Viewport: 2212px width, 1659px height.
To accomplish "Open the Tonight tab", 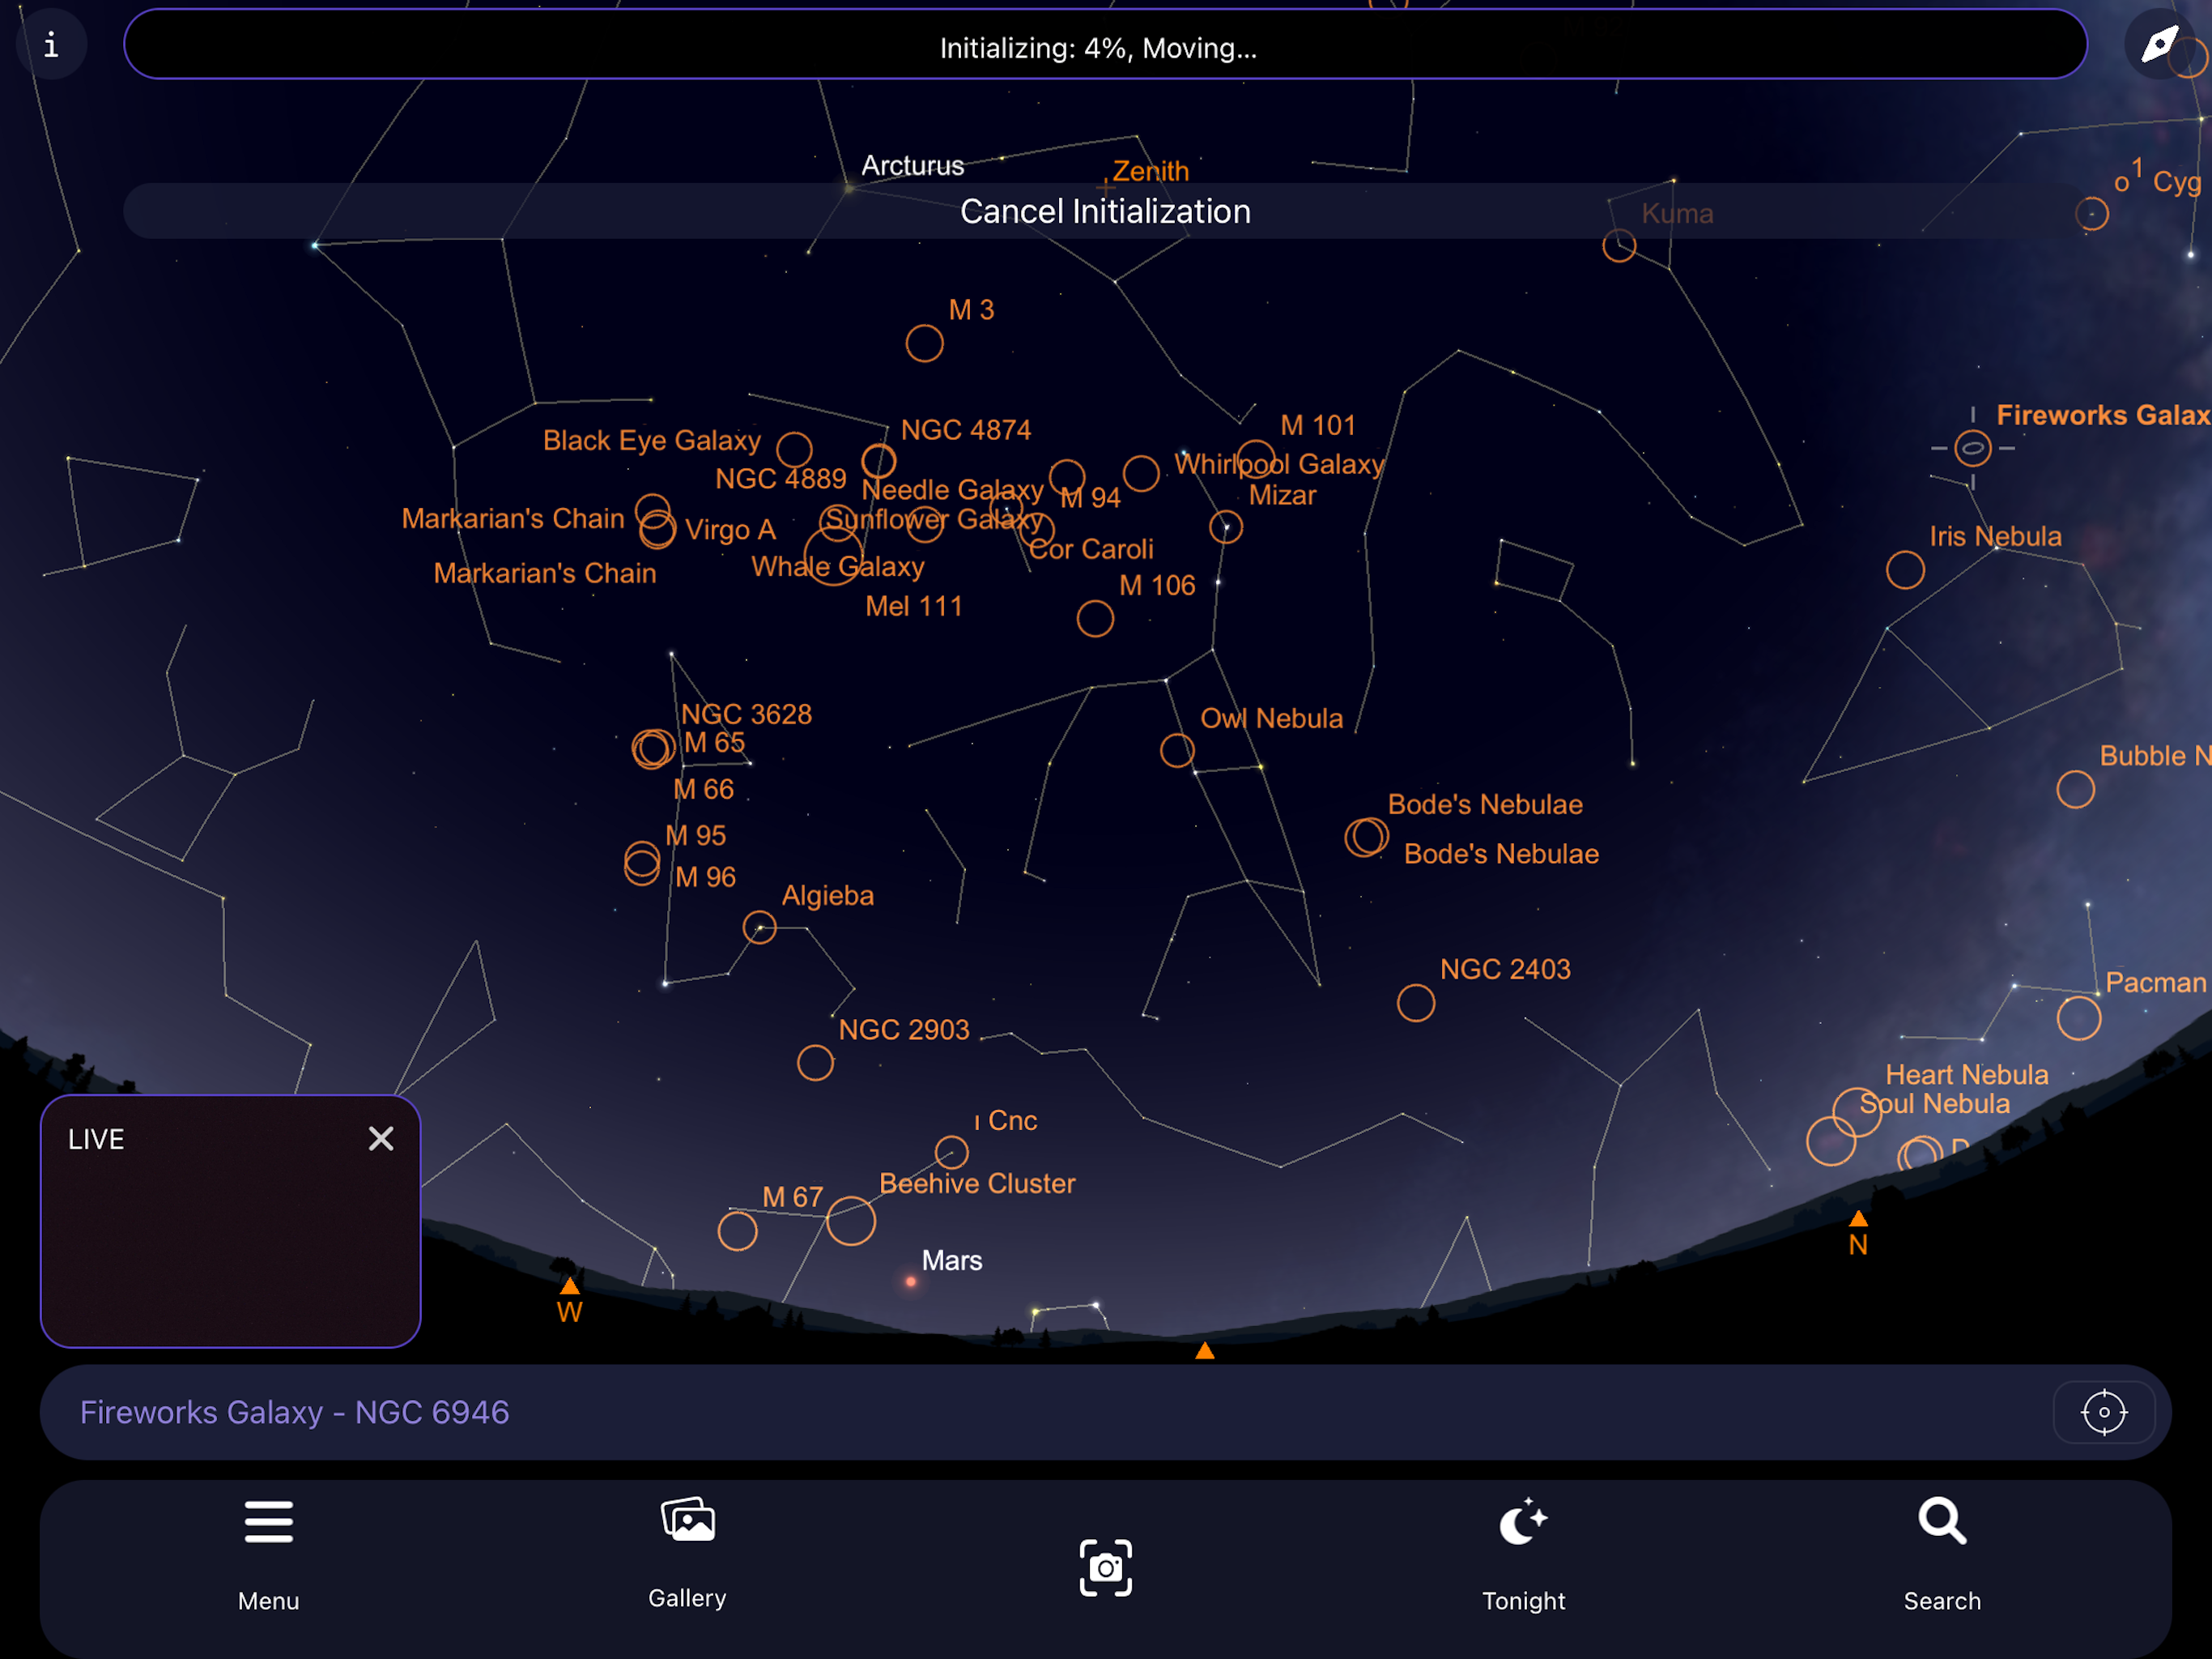I will tap(1524, 1557).
